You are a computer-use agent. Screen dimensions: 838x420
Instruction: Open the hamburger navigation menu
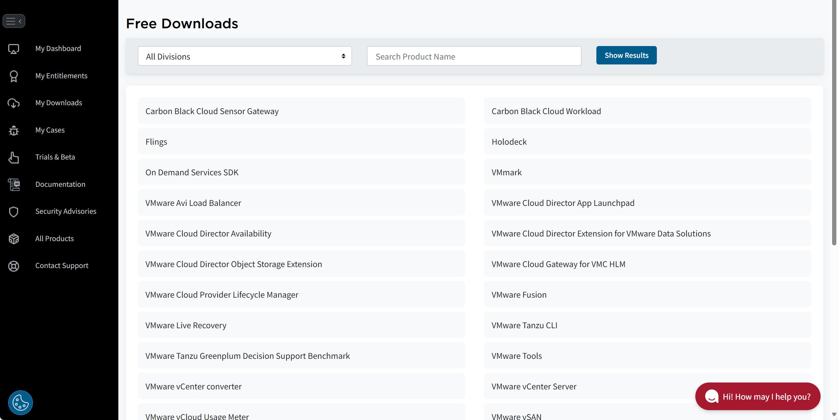[x=11, y=21]
